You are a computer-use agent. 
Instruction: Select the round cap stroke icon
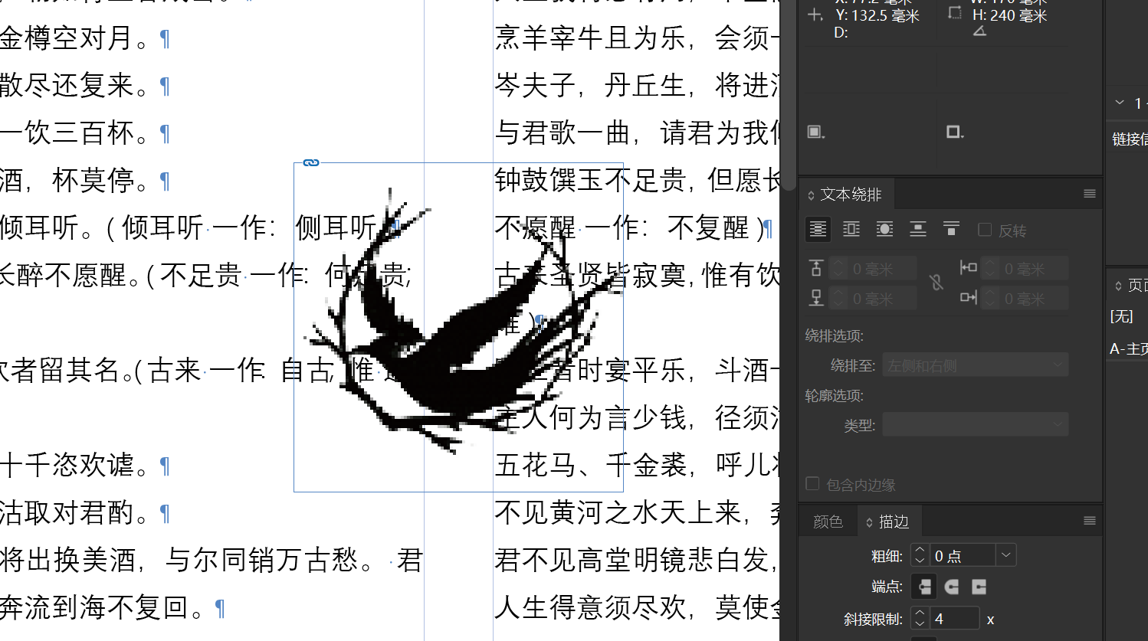pos(952,587)
